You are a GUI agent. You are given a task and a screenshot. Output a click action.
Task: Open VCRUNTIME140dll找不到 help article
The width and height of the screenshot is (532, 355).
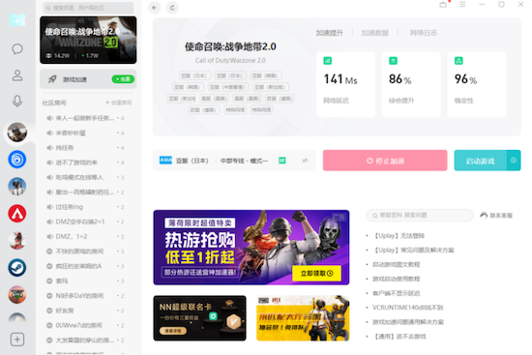click(x=407, y=308)
